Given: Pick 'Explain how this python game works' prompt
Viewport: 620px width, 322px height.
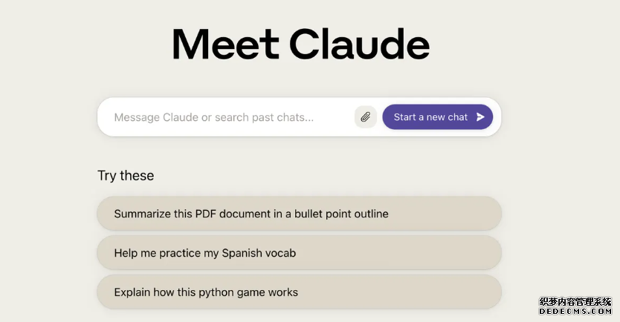Looking at the screenshot, I should [300, 292].
